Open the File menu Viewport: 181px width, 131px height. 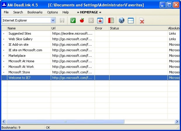click(x=6, y=12)
